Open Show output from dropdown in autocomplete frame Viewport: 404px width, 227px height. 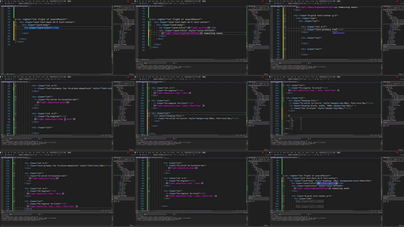[290, 139]
